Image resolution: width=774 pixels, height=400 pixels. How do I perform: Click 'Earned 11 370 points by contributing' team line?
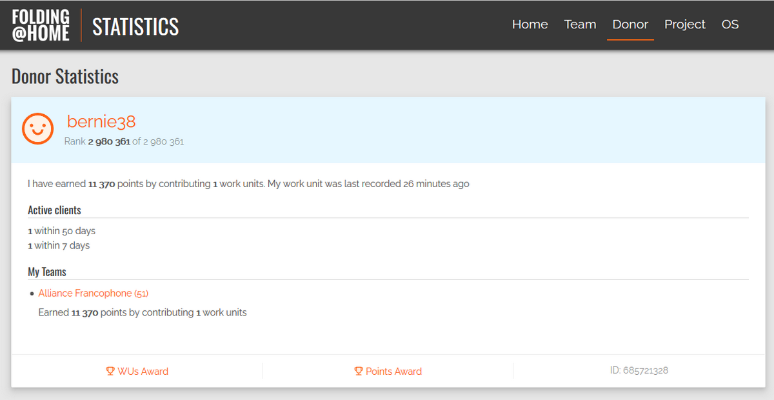[x=143, y=312]
